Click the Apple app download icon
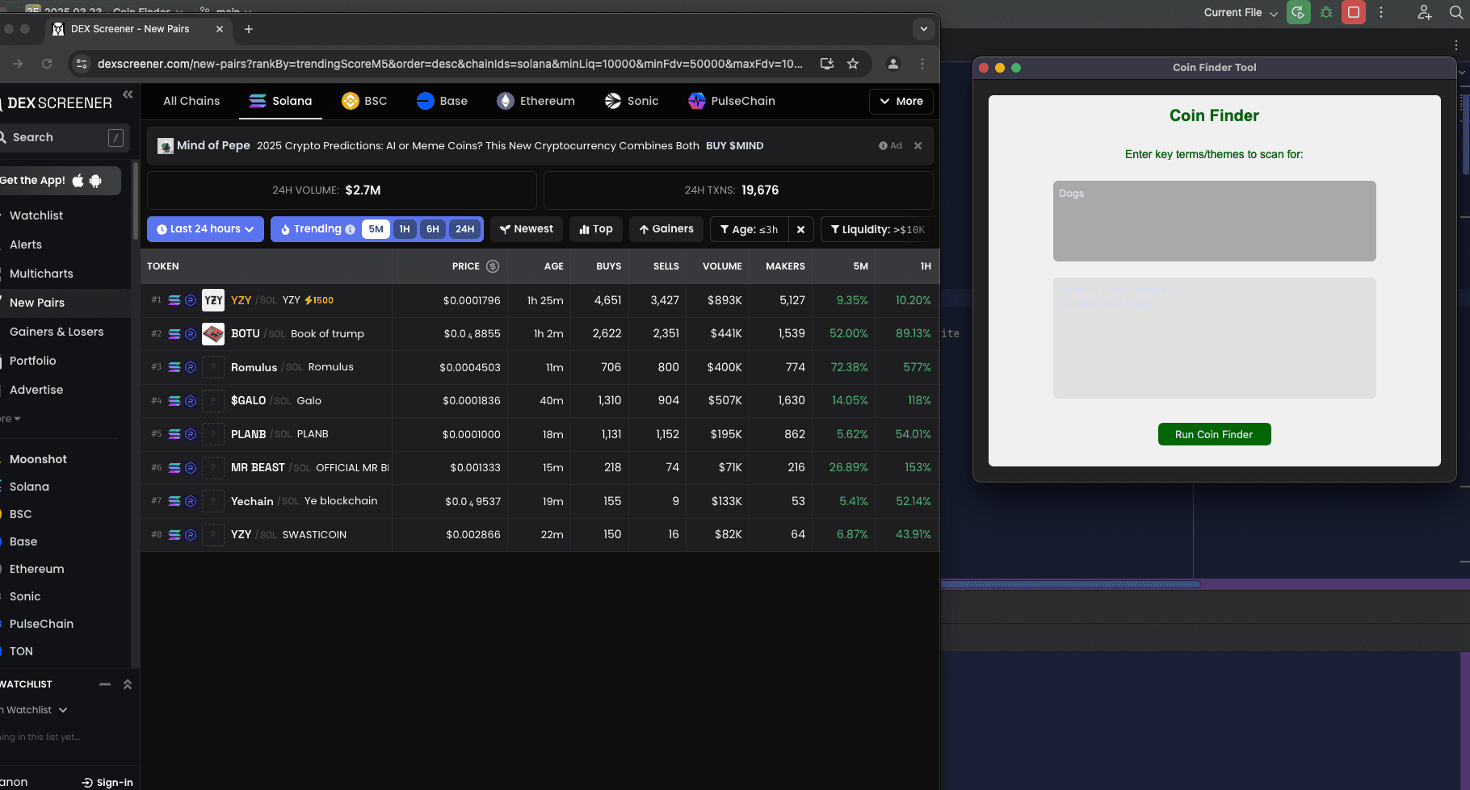The height and width of the screenshot is (790, 1470). point(78,181)
